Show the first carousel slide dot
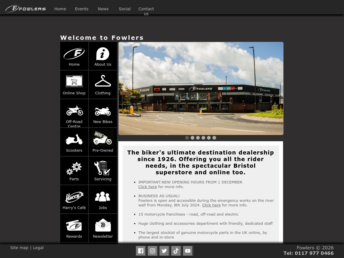 187,138
